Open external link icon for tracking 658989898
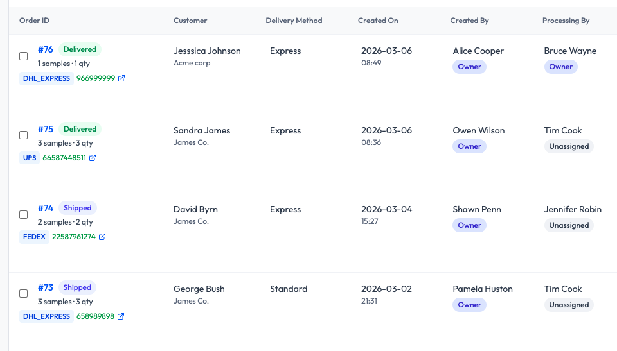This screenshot has height=351, width=617. pos(121,316)
